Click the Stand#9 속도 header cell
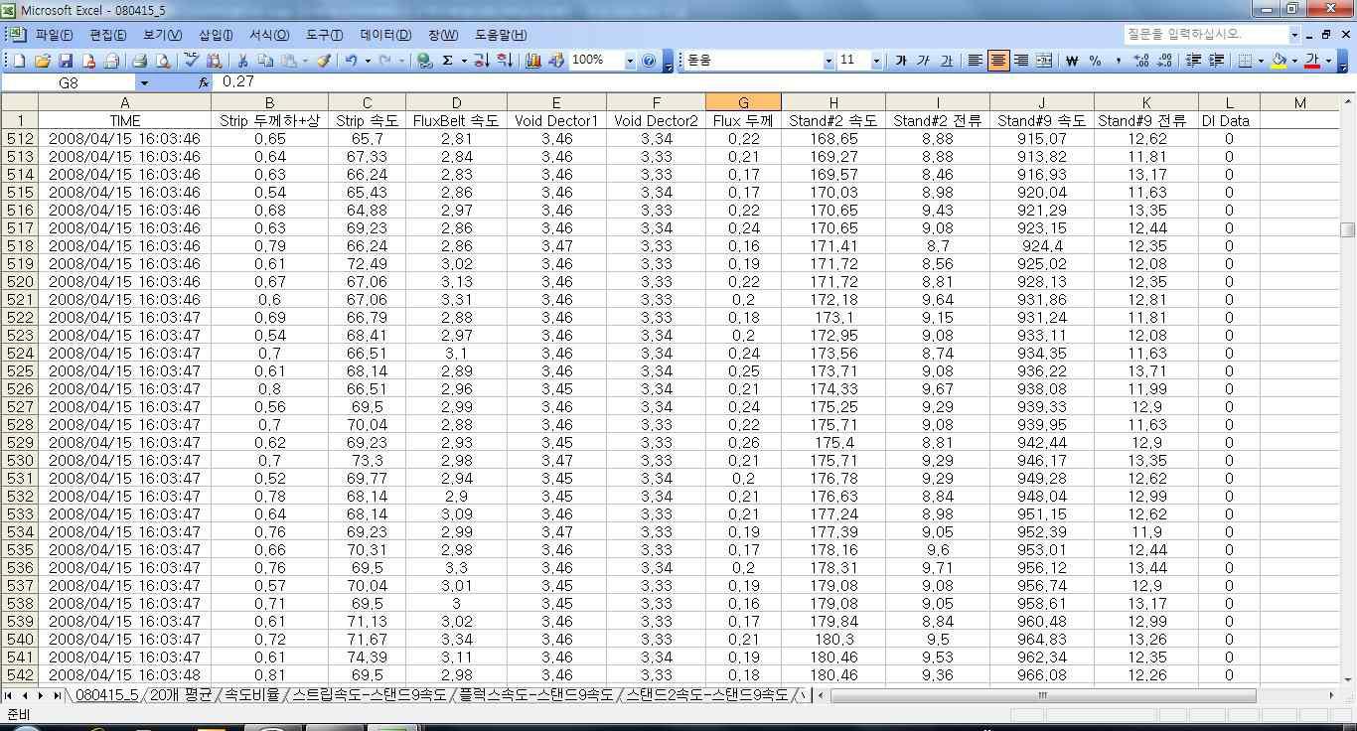The width and height of the screenshot is (1357, 731). 1041,120
